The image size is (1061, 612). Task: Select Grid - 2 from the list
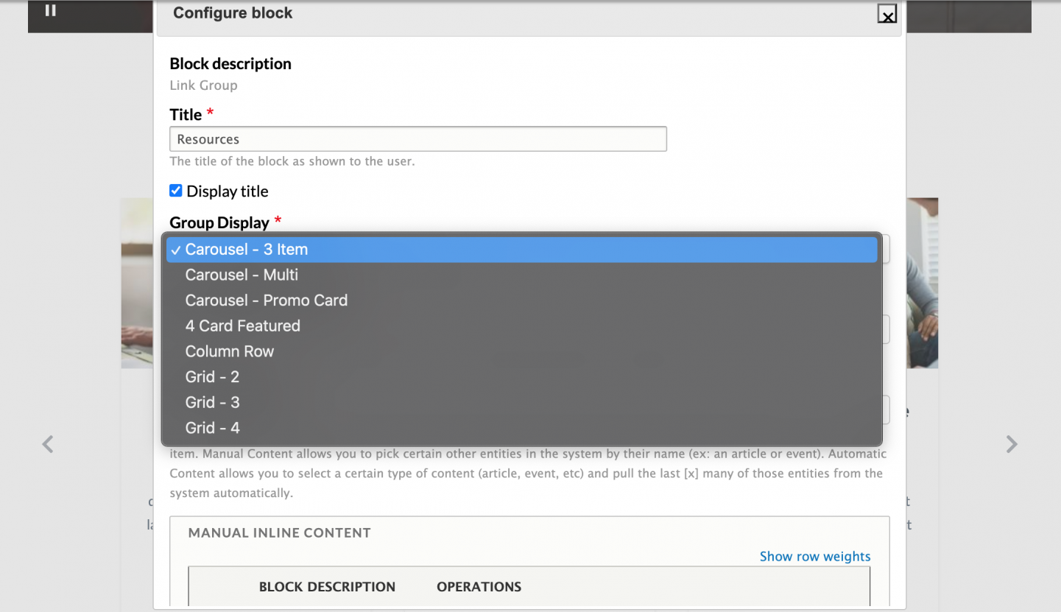(212, 376)
